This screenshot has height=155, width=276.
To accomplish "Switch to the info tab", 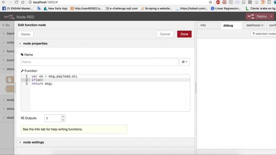I will (x=208, y=25).
